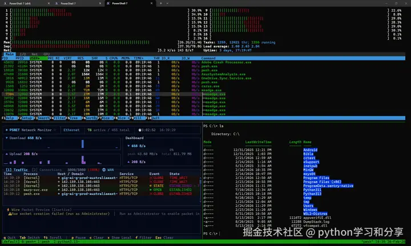Toggle x Show Local in PSNET footer

pos(119,237)
